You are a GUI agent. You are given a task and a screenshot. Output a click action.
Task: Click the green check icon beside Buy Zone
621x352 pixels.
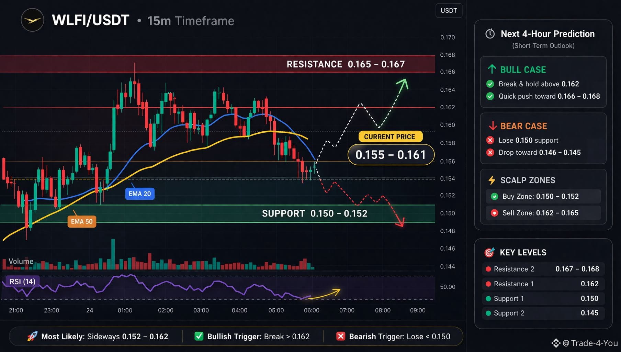(494, 196)
